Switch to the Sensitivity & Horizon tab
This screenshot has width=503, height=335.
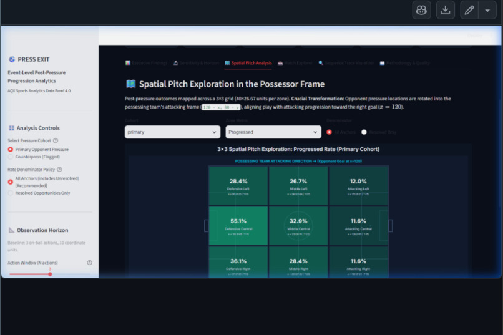[x=196, y=63]
